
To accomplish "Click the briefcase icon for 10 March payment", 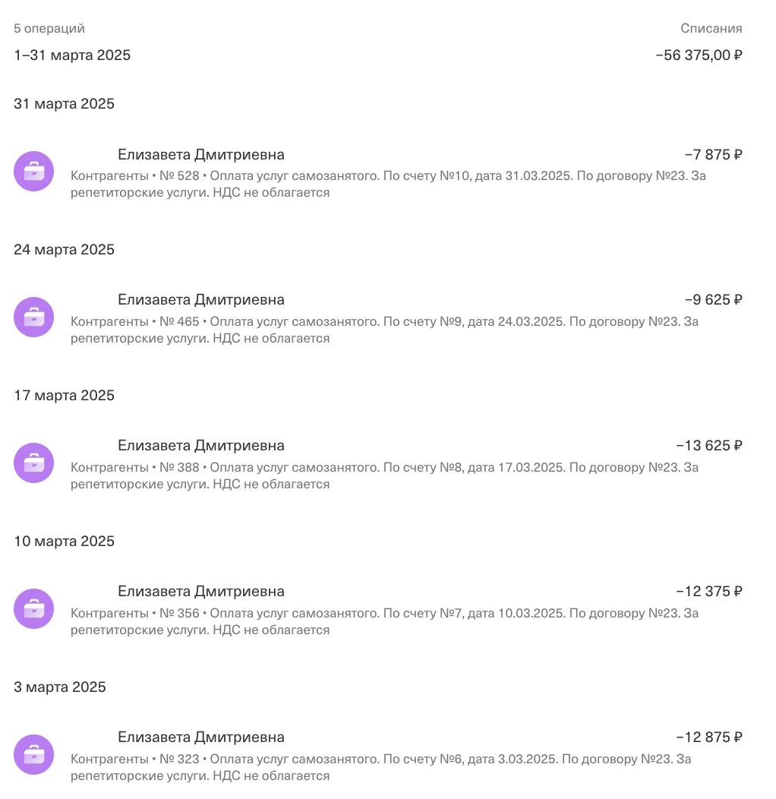I will point(33,608).
